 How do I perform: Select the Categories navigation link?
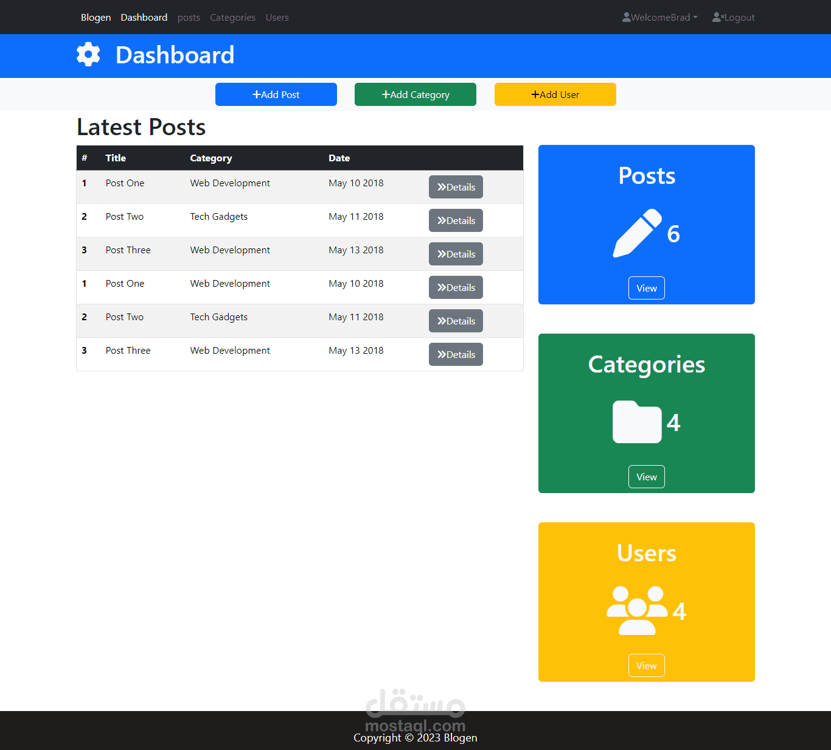coord(232,17)
